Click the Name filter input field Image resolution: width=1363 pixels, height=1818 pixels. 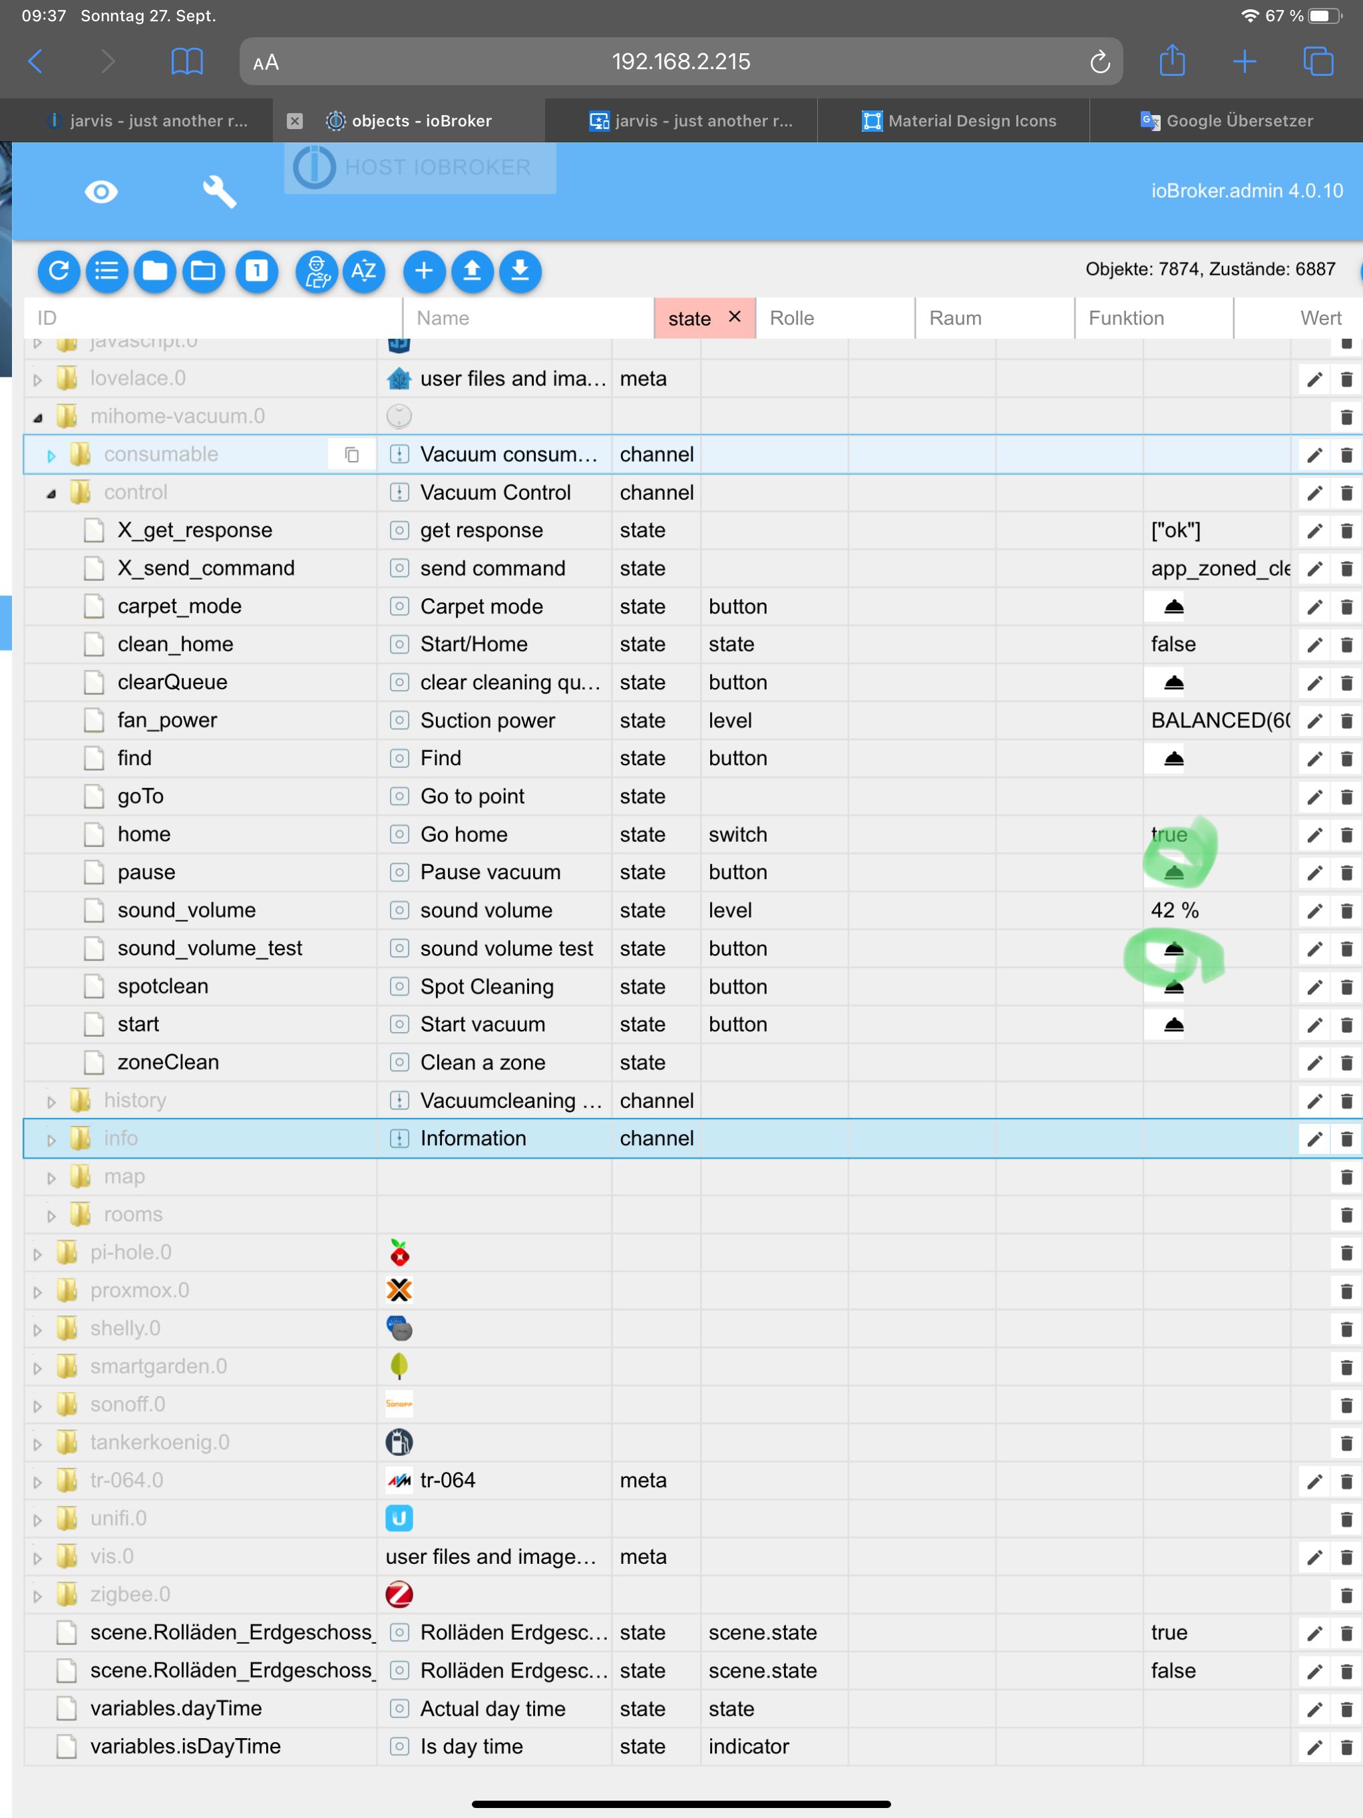pos(526,318)
